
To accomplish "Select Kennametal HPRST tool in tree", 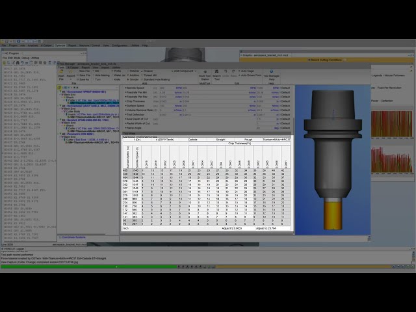I will [84, 92].
